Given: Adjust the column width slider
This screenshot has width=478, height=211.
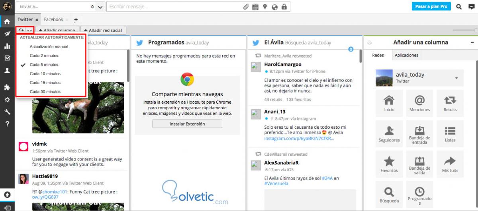Looking at the screenshot, I should (465, 30).
